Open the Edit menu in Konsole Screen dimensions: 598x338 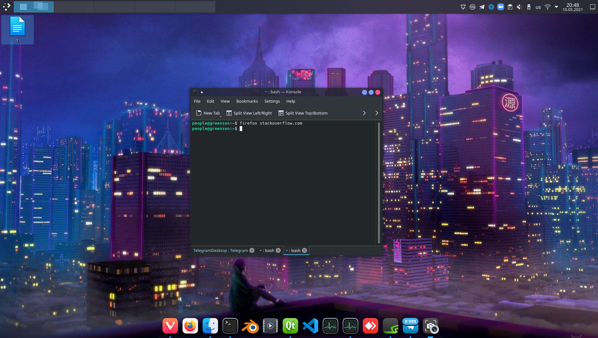[210, 101]
